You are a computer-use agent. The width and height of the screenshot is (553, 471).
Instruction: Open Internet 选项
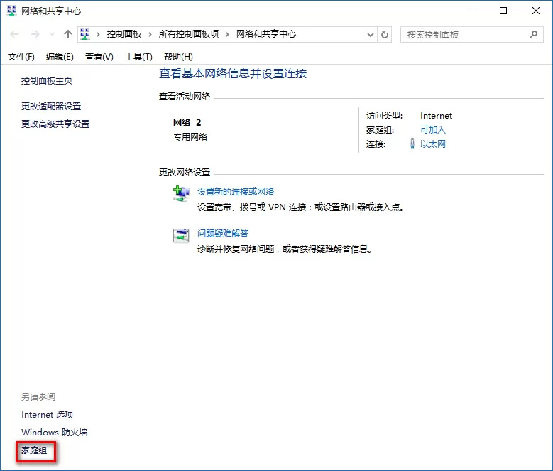[48, 415]
